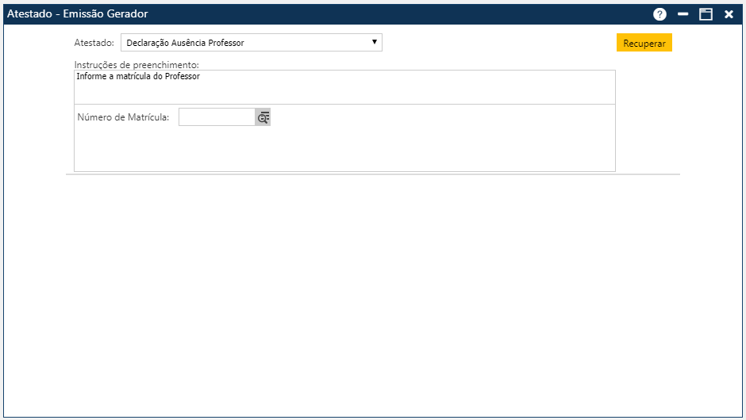Close the Atestado - Emissão Gerador window
746x420 pixels.
pyautogui.click(x=729, y=14)
